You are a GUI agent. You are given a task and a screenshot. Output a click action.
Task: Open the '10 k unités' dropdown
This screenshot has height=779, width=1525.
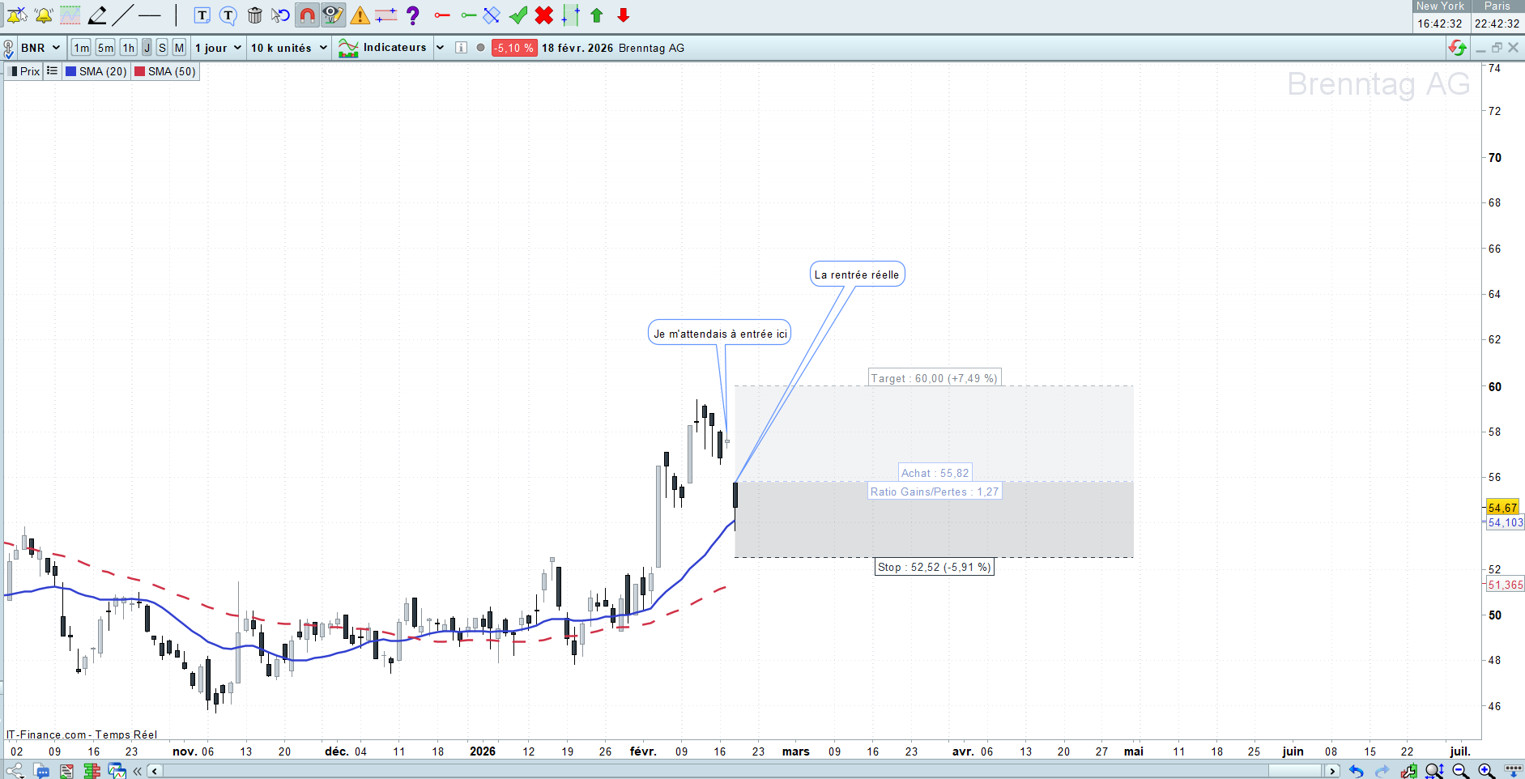coord(289,48)
